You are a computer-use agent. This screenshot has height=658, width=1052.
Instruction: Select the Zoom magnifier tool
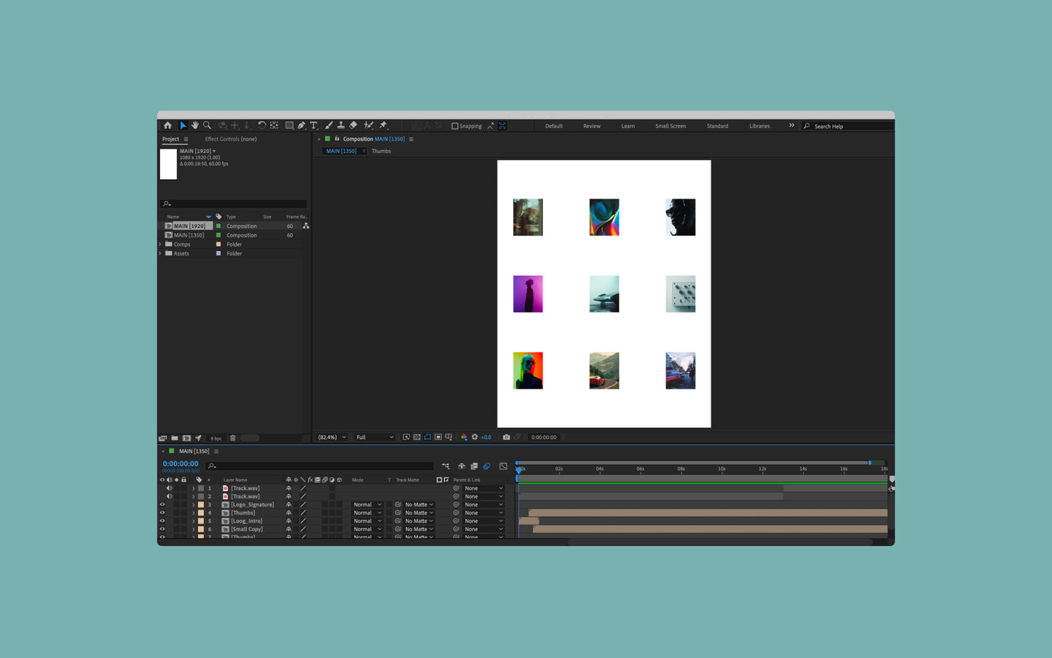207,126
